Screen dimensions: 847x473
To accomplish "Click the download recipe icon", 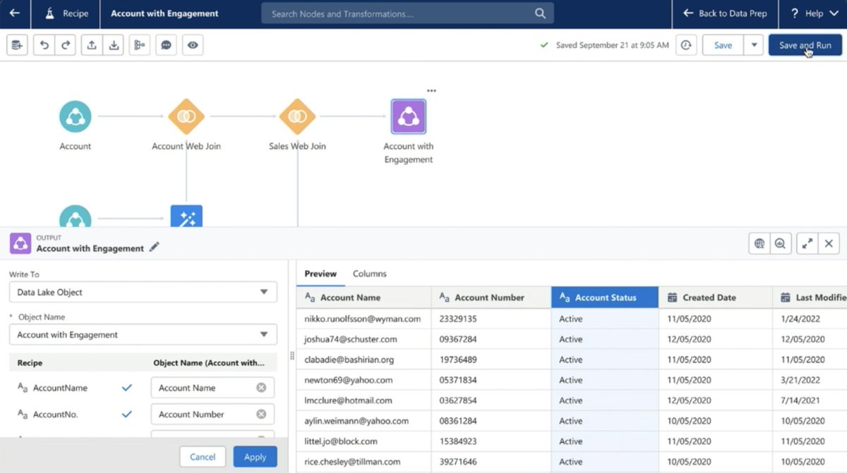I will 113,45.
